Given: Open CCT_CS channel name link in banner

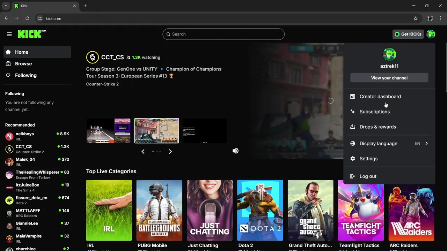Looking at the screenshot, I should [112, 57].
